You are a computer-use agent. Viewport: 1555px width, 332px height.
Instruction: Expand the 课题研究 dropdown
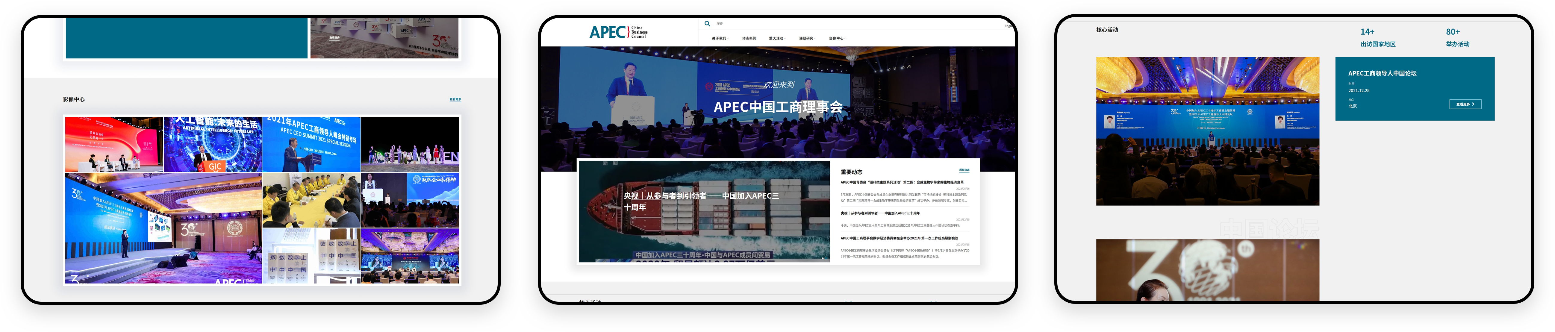tap(806, 39)
